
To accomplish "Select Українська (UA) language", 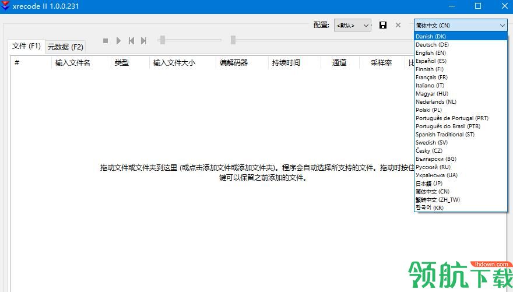I will [x=461, y=175].
